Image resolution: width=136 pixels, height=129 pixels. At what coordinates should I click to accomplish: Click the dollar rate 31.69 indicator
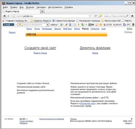(x=108, y=24)
